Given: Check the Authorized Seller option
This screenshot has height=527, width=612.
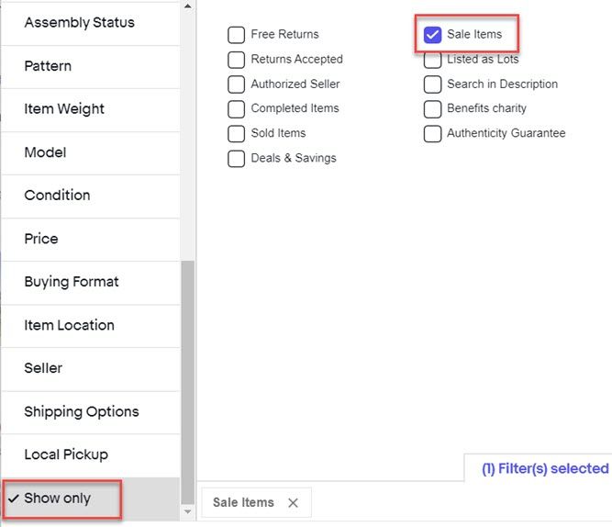Looking at the screenshot, I should click(236, 84).
